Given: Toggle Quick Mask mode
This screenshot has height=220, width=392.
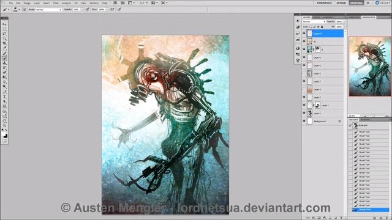Looking at the screenshot, I should tap(4, 141).
